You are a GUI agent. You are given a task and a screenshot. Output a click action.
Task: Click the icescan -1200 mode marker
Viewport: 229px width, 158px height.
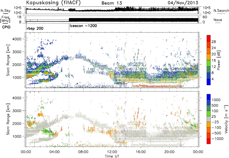coord(83,26)
